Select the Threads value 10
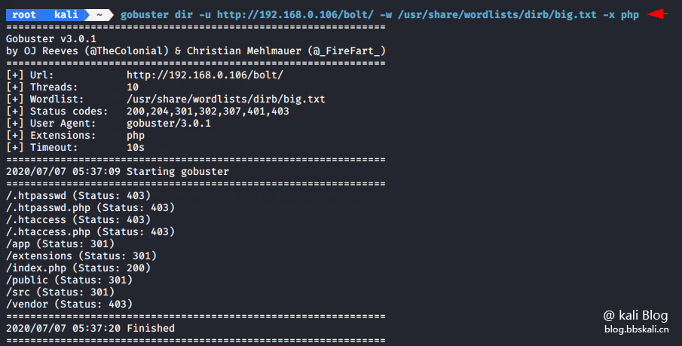The image size is (682, 346). point(132,87)
